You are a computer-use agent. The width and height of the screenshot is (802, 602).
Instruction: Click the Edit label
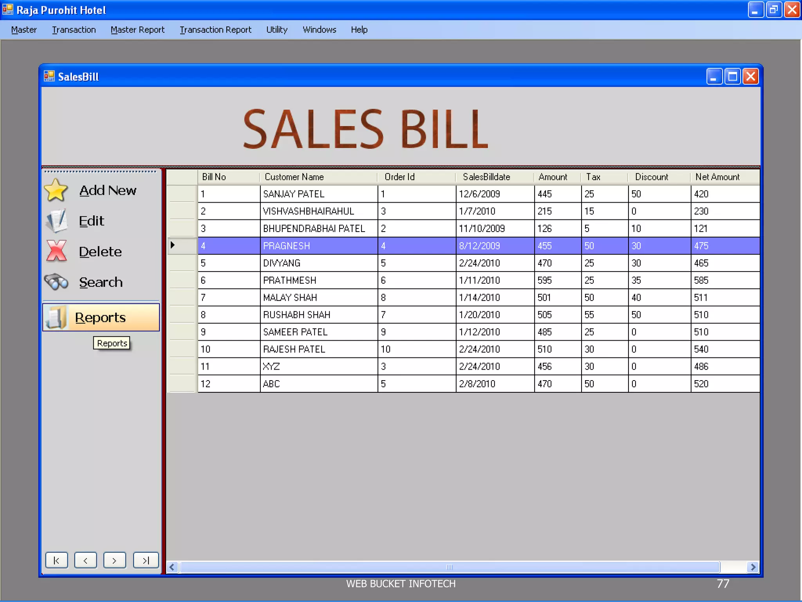(91, 221)
